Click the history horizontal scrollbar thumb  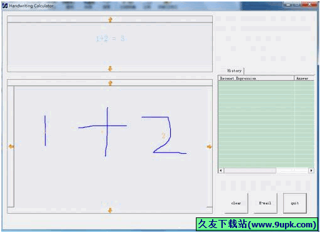pos(250,170)
